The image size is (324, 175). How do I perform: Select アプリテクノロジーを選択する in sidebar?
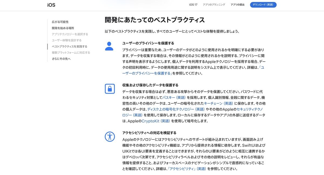point(70,34)
